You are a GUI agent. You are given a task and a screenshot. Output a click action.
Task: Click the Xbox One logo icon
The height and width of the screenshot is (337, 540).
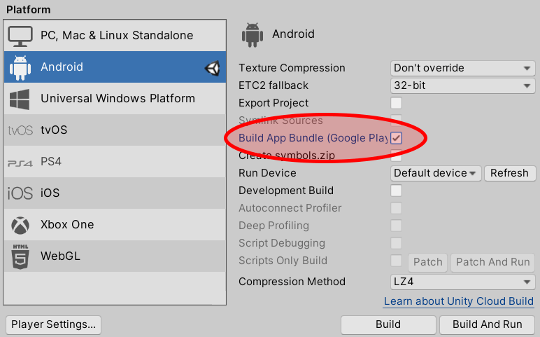click(20, 225)
